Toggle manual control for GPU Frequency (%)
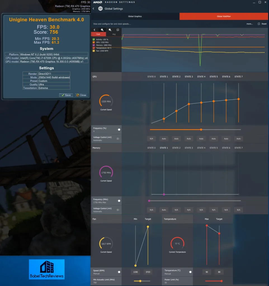Viewport: 269px width, 286px height. pos(119,129)
